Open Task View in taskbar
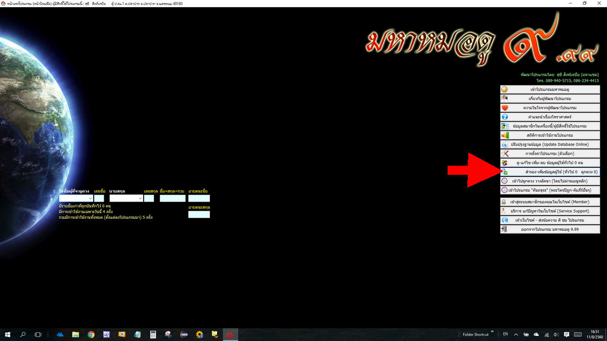The image size is (607, 341). [x=38, y=334]
